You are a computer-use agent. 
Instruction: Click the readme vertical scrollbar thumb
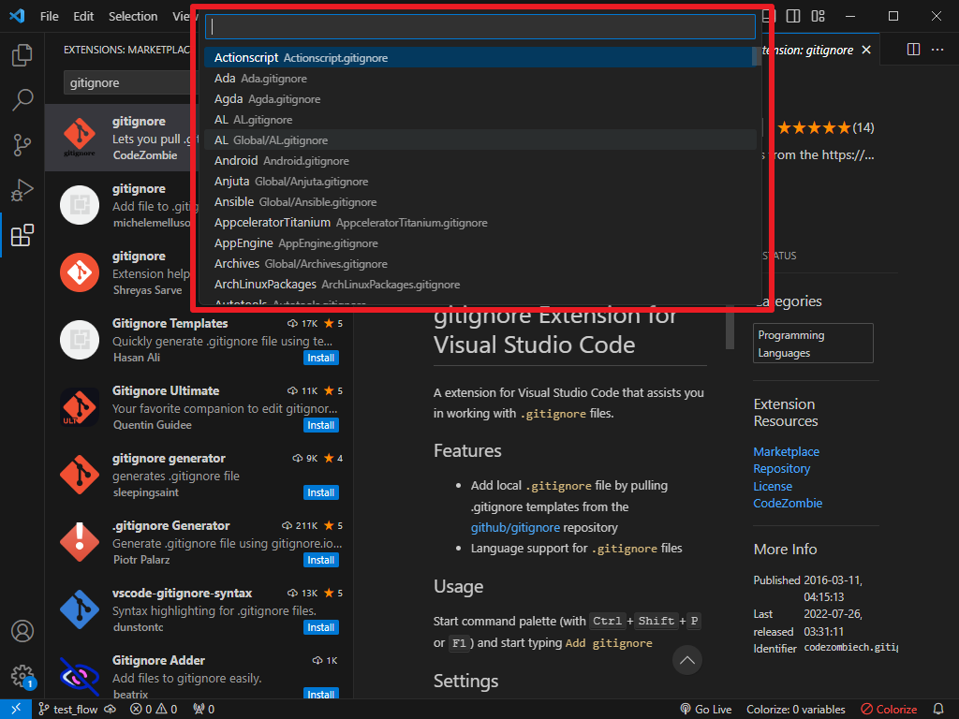(x=729, y=328)
